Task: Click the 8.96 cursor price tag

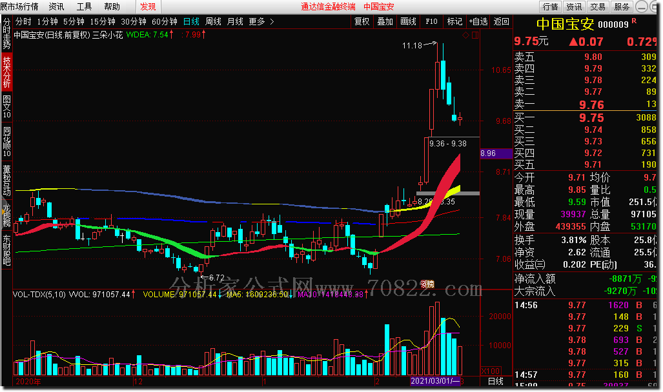Action: (x=496, y=153)
